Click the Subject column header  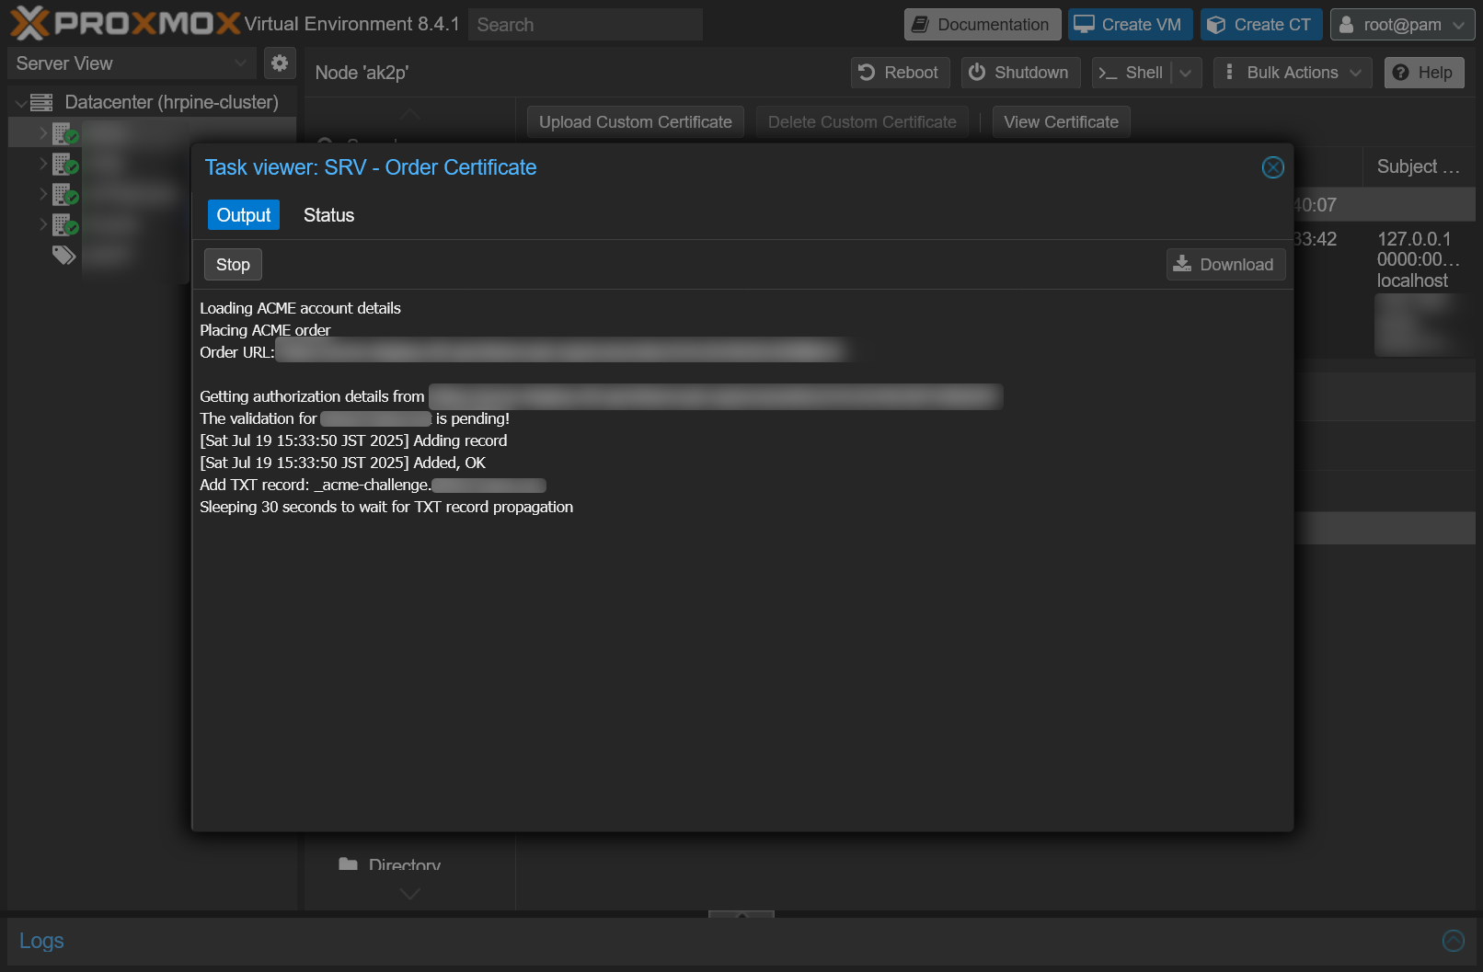point(1419,166)
